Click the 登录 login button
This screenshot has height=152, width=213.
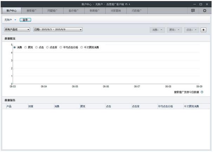click(25, 20)
